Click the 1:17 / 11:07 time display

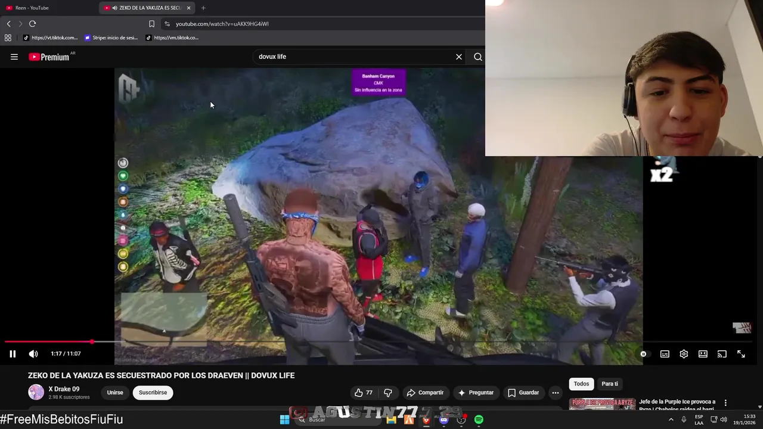[x=66, y=354]
